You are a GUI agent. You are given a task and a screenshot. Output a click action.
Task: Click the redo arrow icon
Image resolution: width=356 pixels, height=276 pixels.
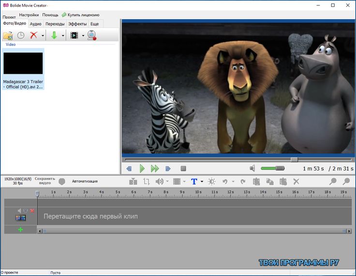click(x=243, y=181)
